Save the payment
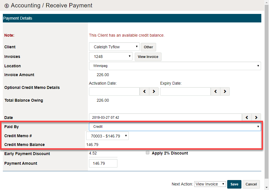This screenshot has height=190, width=269. (x=234, y=184)
